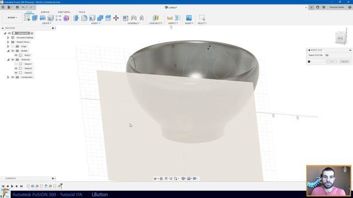
Task: Select the New Component tool
Action: [x=126, y=18]
